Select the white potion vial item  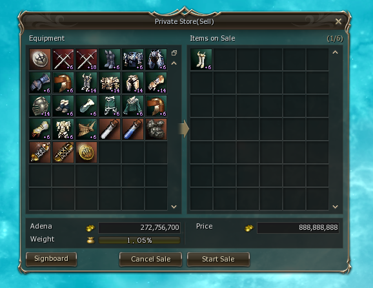110,129
